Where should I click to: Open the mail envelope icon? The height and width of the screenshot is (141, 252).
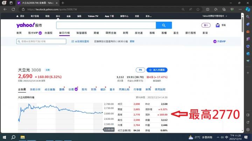[217, 25]
